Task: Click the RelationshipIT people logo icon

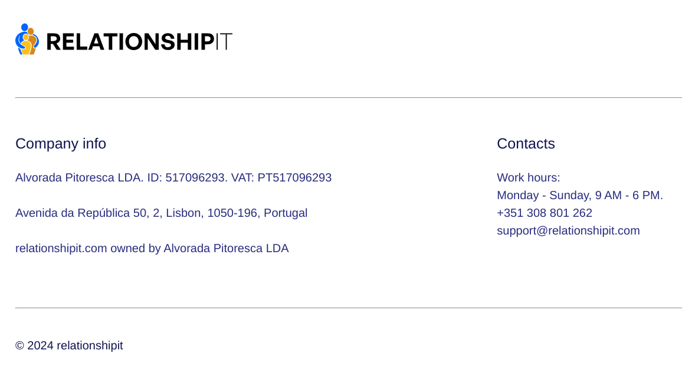Action: [x=27, y=39]
